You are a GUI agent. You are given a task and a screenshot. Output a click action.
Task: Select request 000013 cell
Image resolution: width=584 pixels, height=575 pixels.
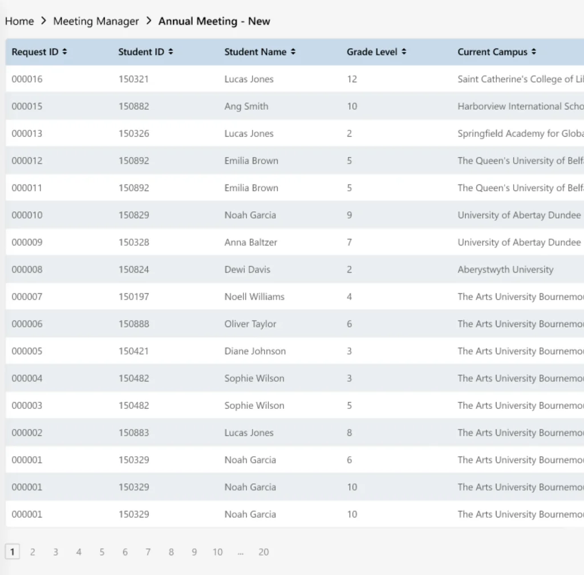point(27,134)
